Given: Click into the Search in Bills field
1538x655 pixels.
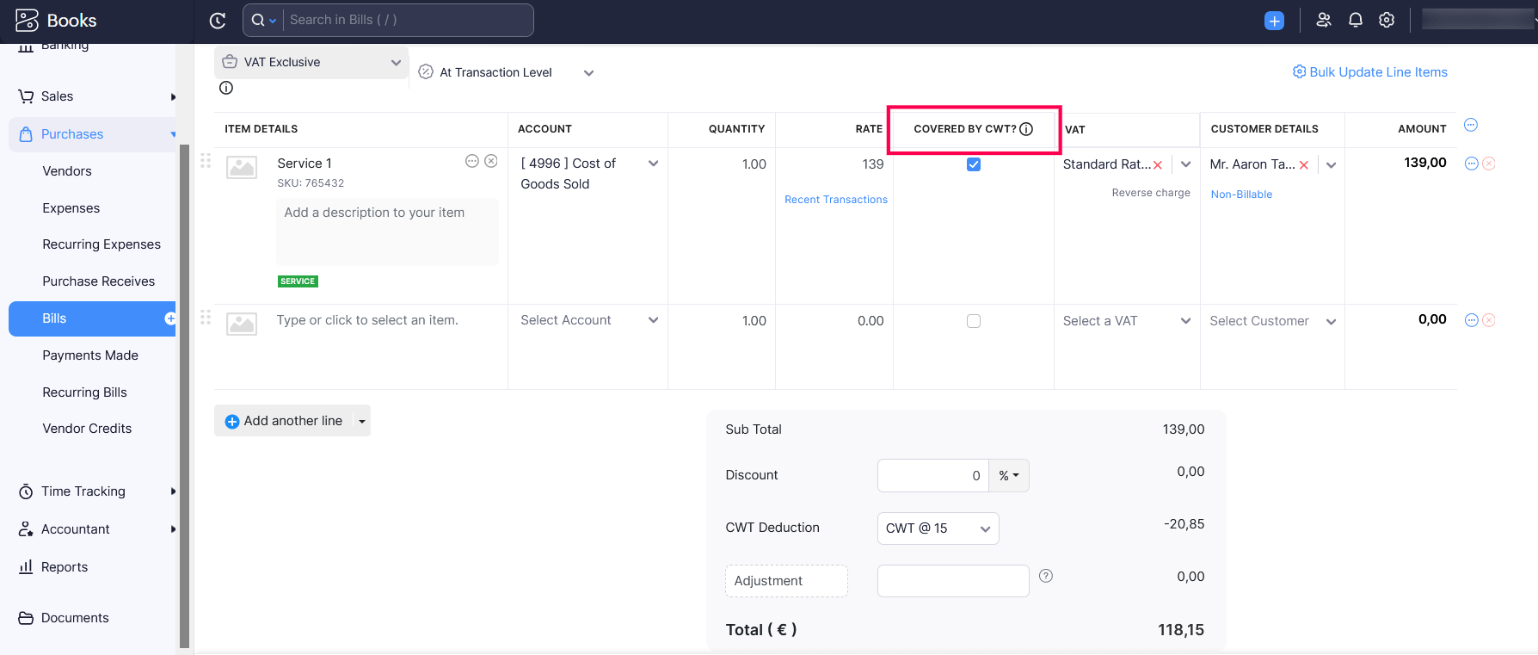Looking at the screenshot, I should [404, 20].
